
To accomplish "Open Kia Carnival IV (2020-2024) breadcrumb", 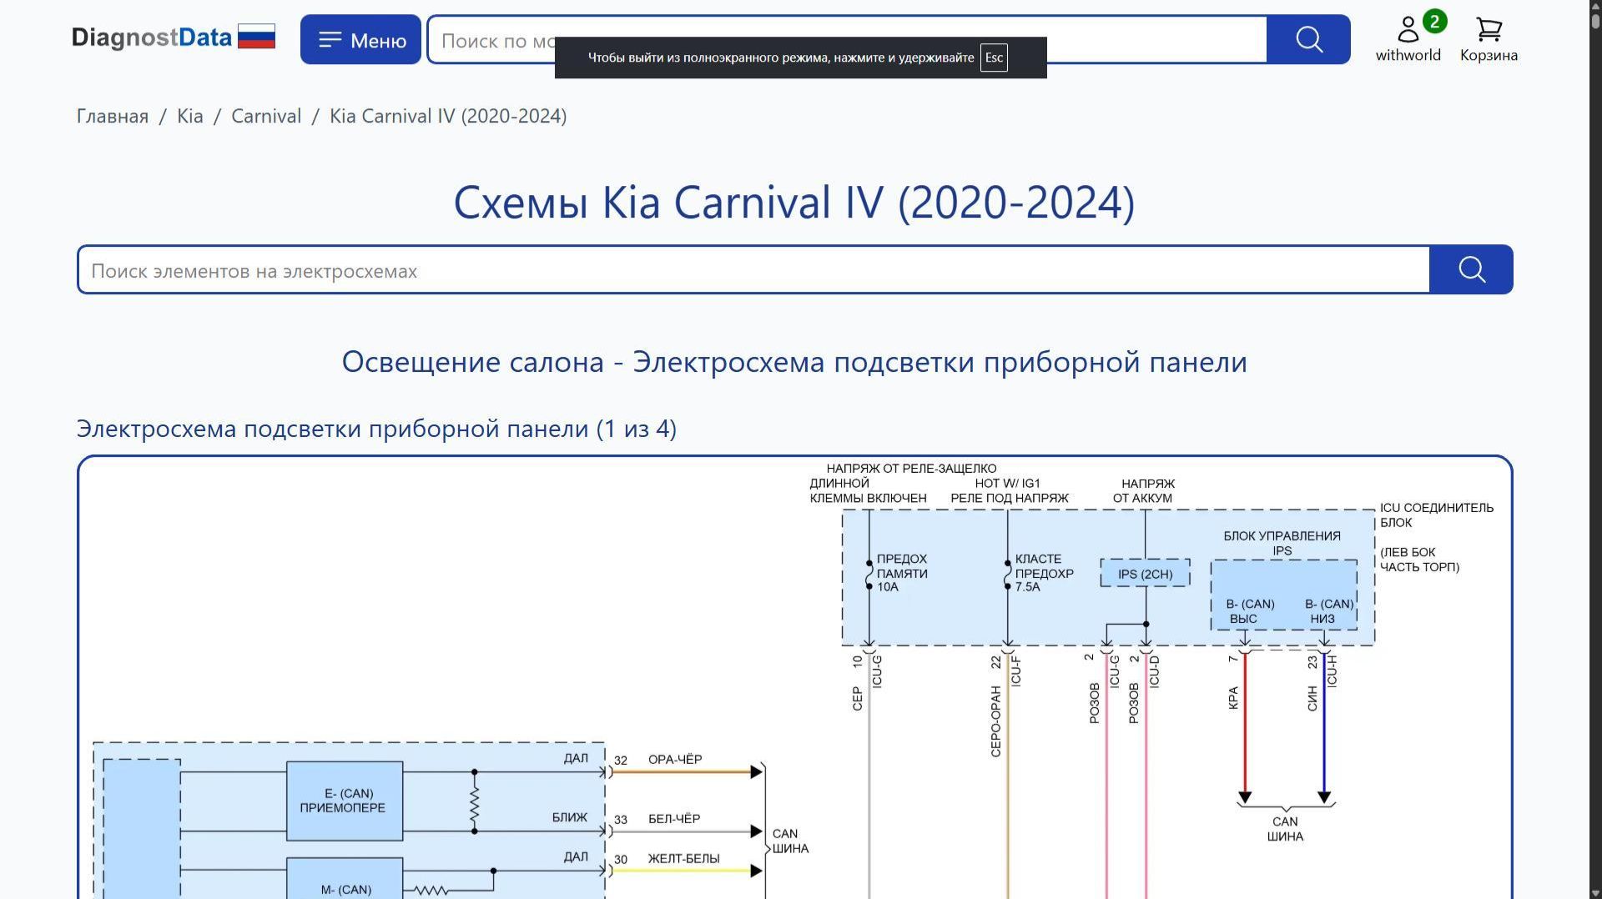I will tap(448, 116).
